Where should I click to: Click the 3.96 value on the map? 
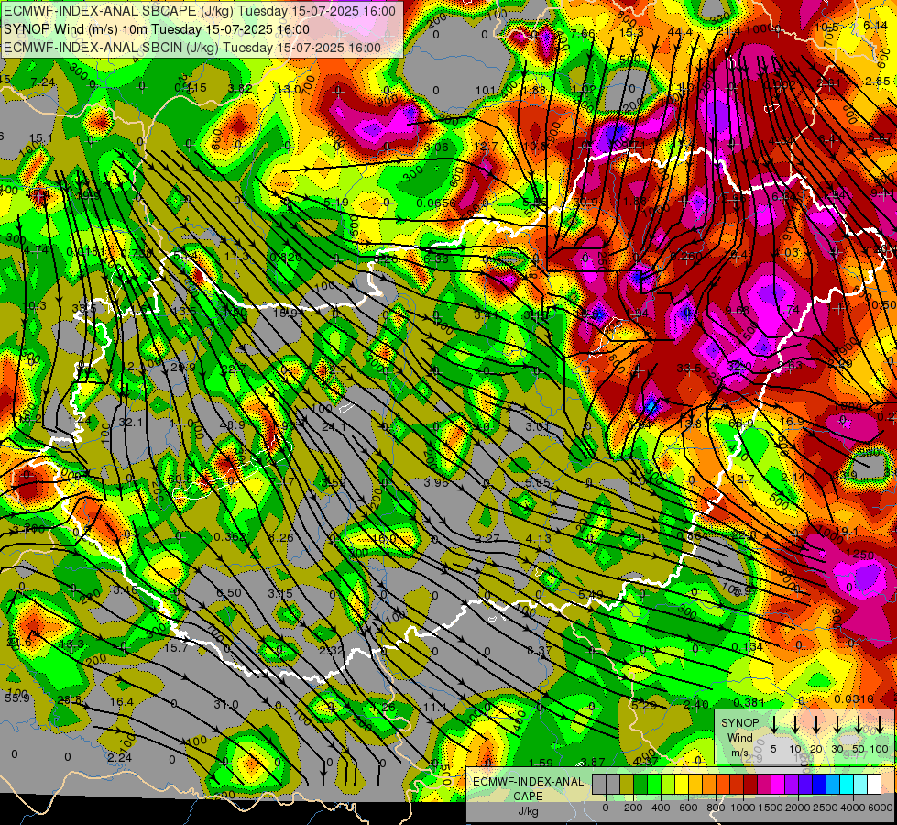[436, 483]
